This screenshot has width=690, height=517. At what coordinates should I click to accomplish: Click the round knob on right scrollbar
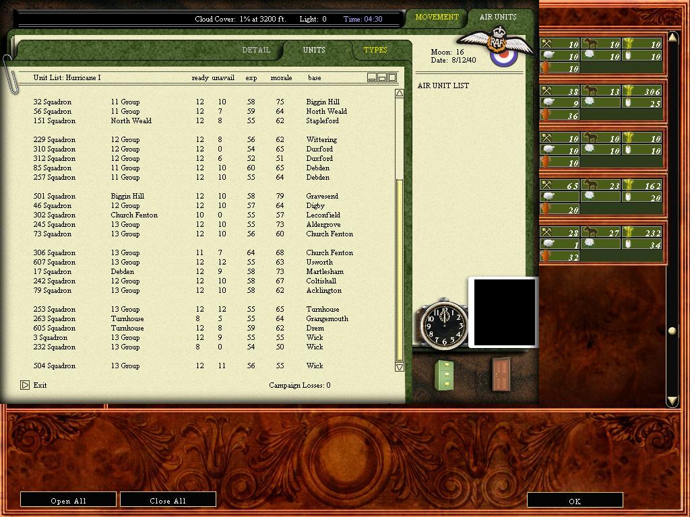(672, 330)
